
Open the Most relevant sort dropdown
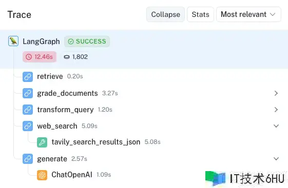click(x=248, y=14)
